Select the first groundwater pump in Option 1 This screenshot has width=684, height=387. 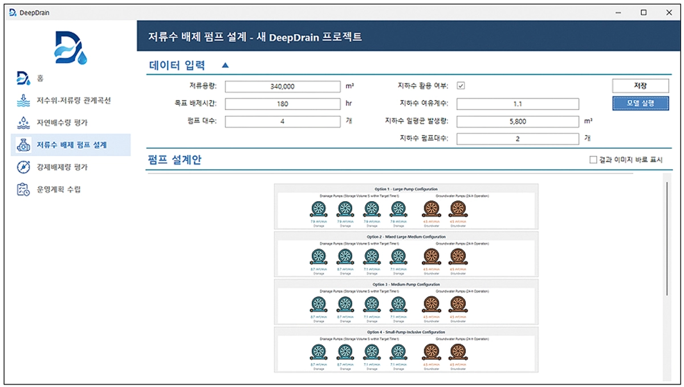(x=431, y=209)
